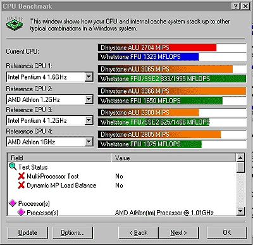Open the Reference CPU 1 dropdown arrow
Viewport: 253px width, 245px height.
coord(89,77)
